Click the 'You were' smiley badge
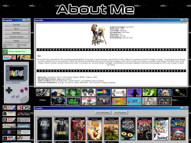191x143 pixels. click(x=9, y=126)
